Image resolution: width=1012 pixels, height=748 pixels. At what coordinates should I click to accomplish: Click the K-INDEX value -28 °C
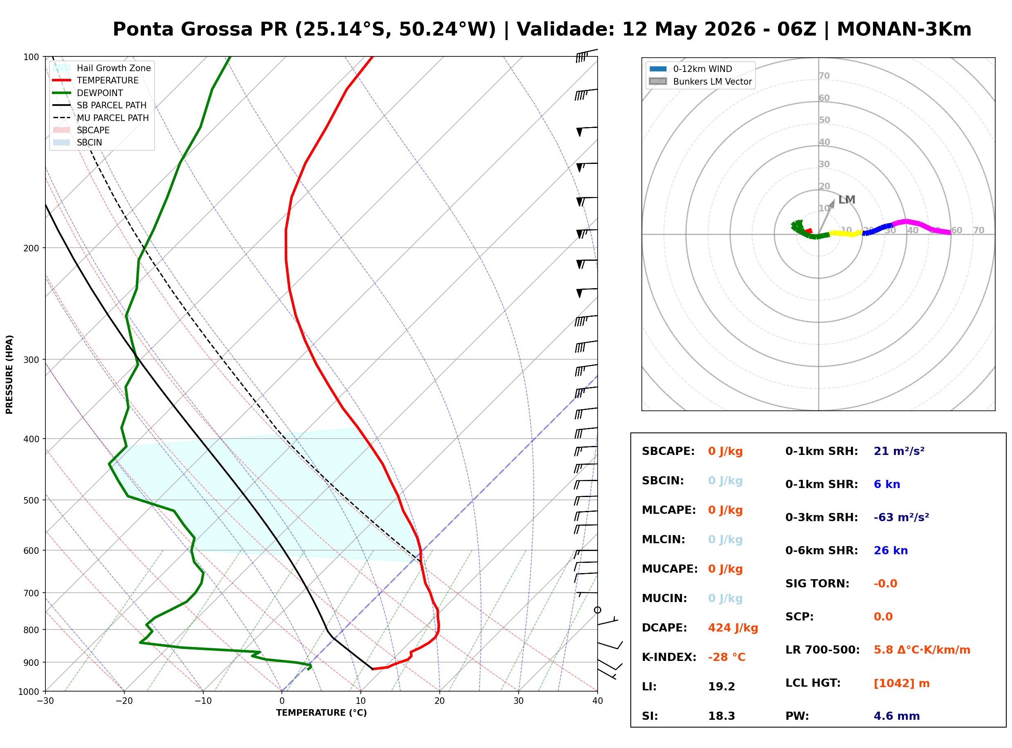coord(726,657)
